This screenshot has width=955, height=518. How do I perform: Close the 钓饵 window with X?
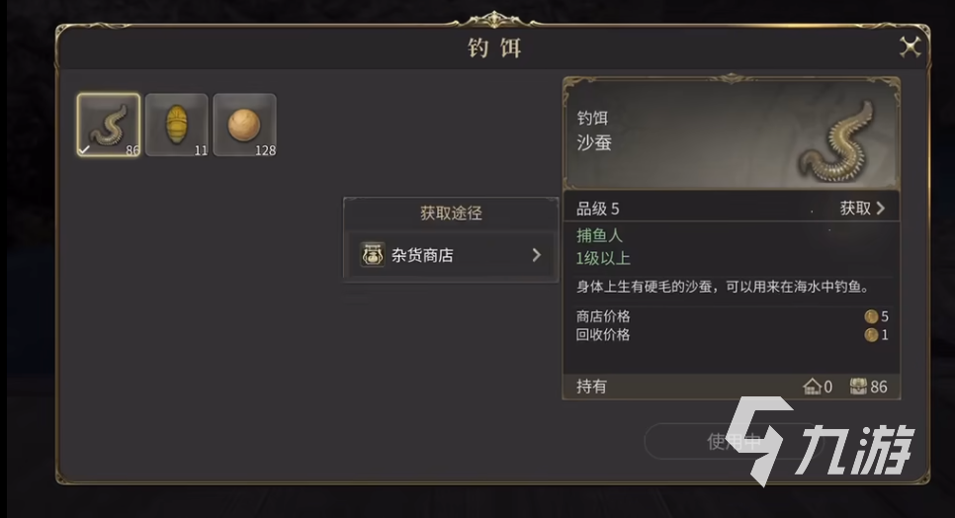(x=910, y=46)
